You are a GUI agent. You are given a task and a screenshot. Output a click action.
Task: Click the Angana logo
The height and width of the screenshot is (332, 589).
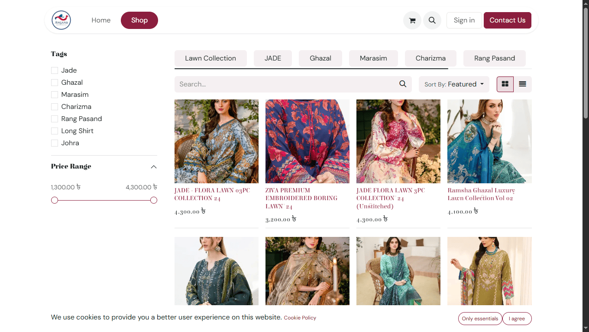(61, 20)
